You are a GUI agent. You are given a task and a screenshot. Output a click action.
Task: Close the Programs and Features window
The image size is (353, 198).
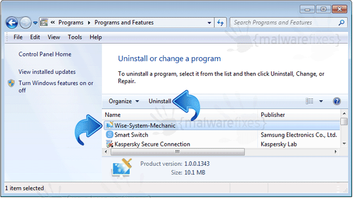tap(339, 9)
